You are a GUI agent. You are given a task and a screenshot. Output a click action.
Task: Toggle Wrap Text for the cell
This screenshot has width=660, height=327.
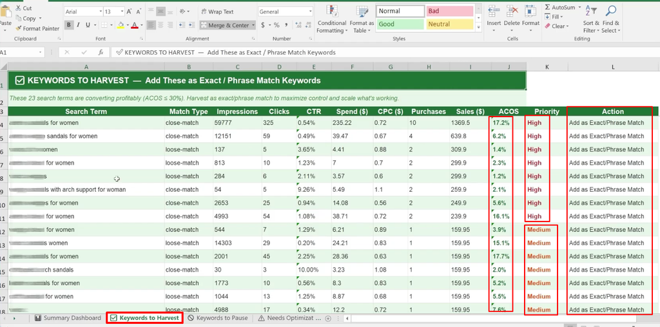tap(217, 12)
